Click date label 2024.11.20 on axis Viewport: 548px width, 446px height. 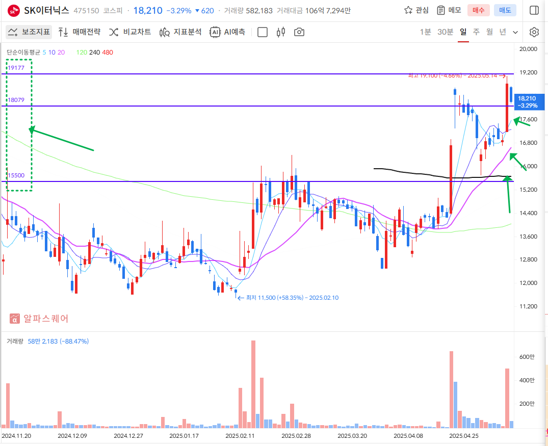(16, 436)
